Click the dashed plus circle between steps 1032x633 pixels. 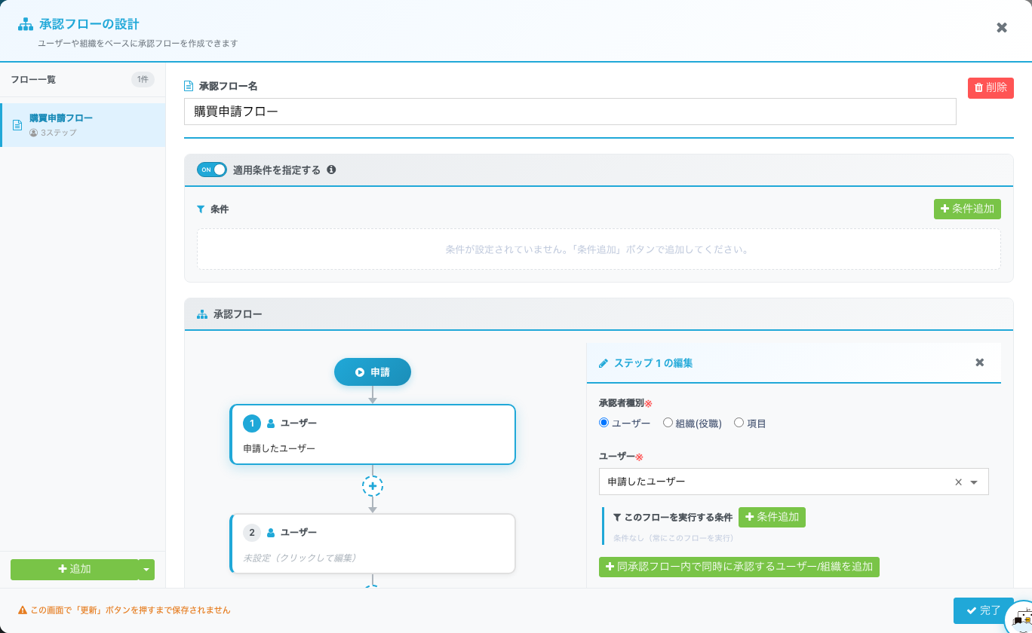(373, 487)
